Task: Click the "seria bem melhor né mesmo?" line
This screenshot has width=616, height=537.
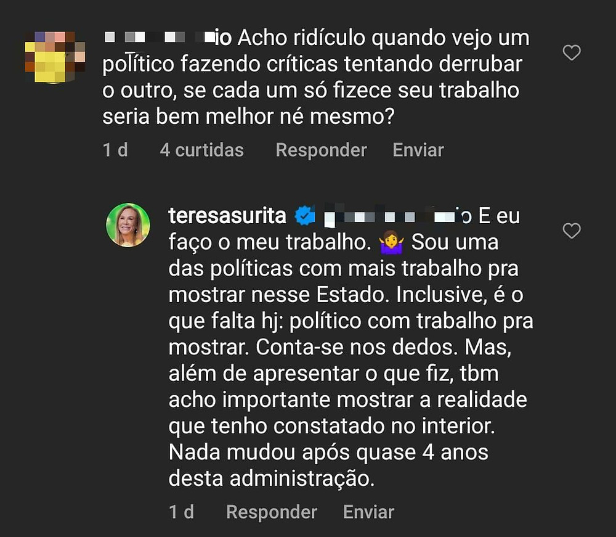Action: (248, 117)
